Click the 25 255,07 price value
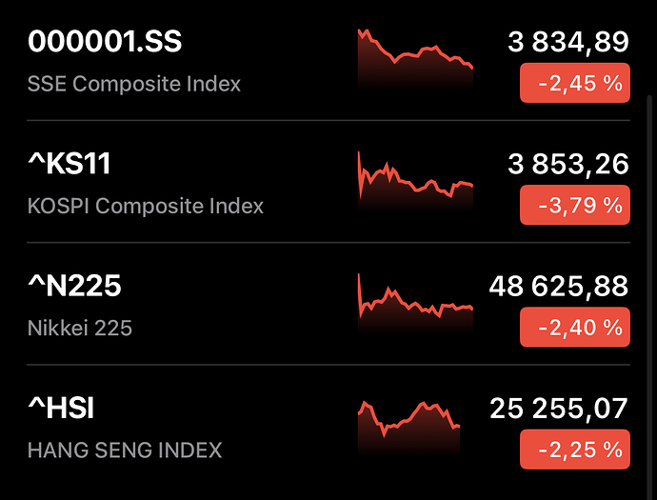Screen dimensions: 657x500 coord(559,409)
